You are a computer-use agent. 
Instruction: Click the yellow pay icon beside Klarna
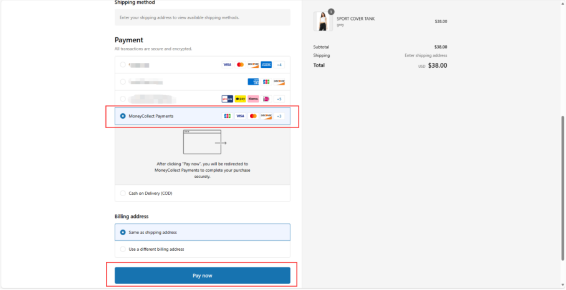click(240, 98)
